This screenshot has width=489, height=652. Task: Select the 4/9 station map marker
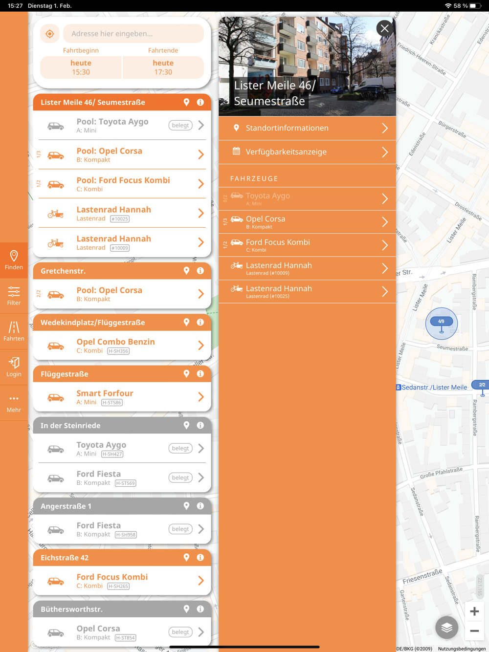point(442,323)
